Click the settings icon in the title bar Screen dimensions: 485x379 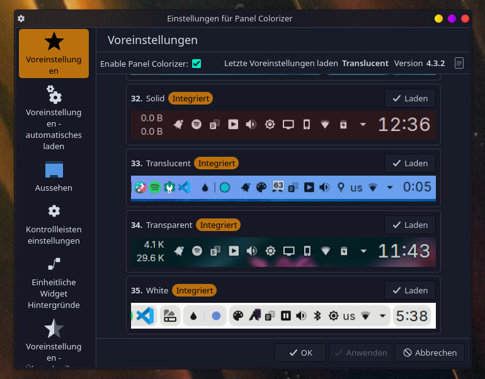pos(21,19)
